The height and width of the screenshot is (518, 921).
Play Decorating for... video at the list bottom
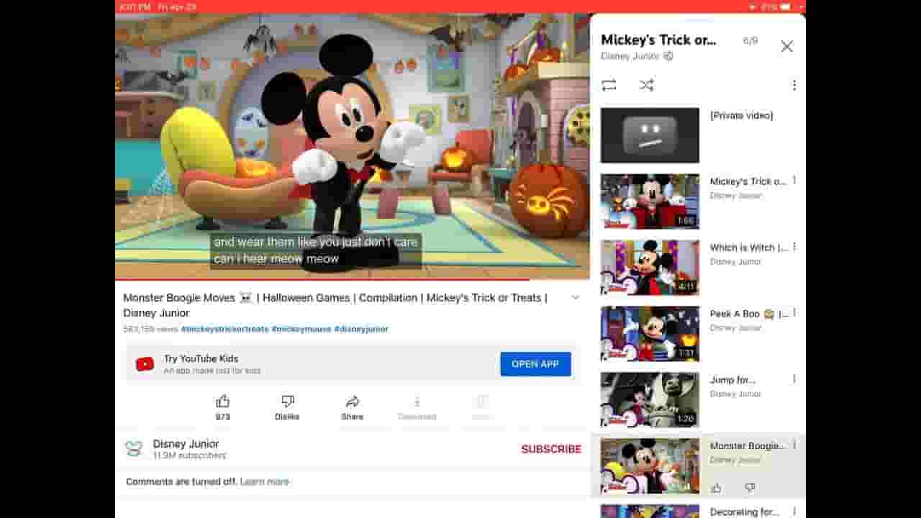tap(650, 512)
